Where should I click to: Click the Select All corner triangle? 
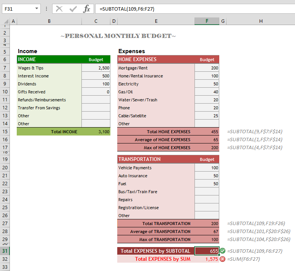click(x=6, y=21)
